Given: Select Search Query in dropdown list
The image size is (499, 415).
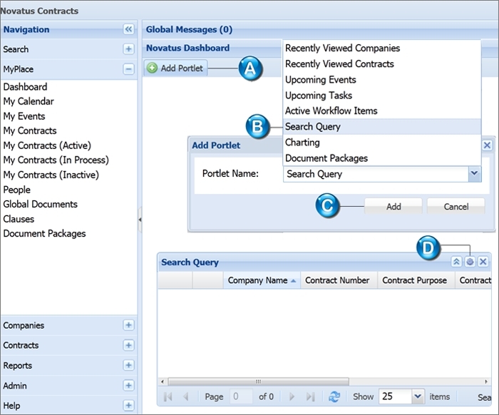Looking at the screenshot, I should coord(382,127).
